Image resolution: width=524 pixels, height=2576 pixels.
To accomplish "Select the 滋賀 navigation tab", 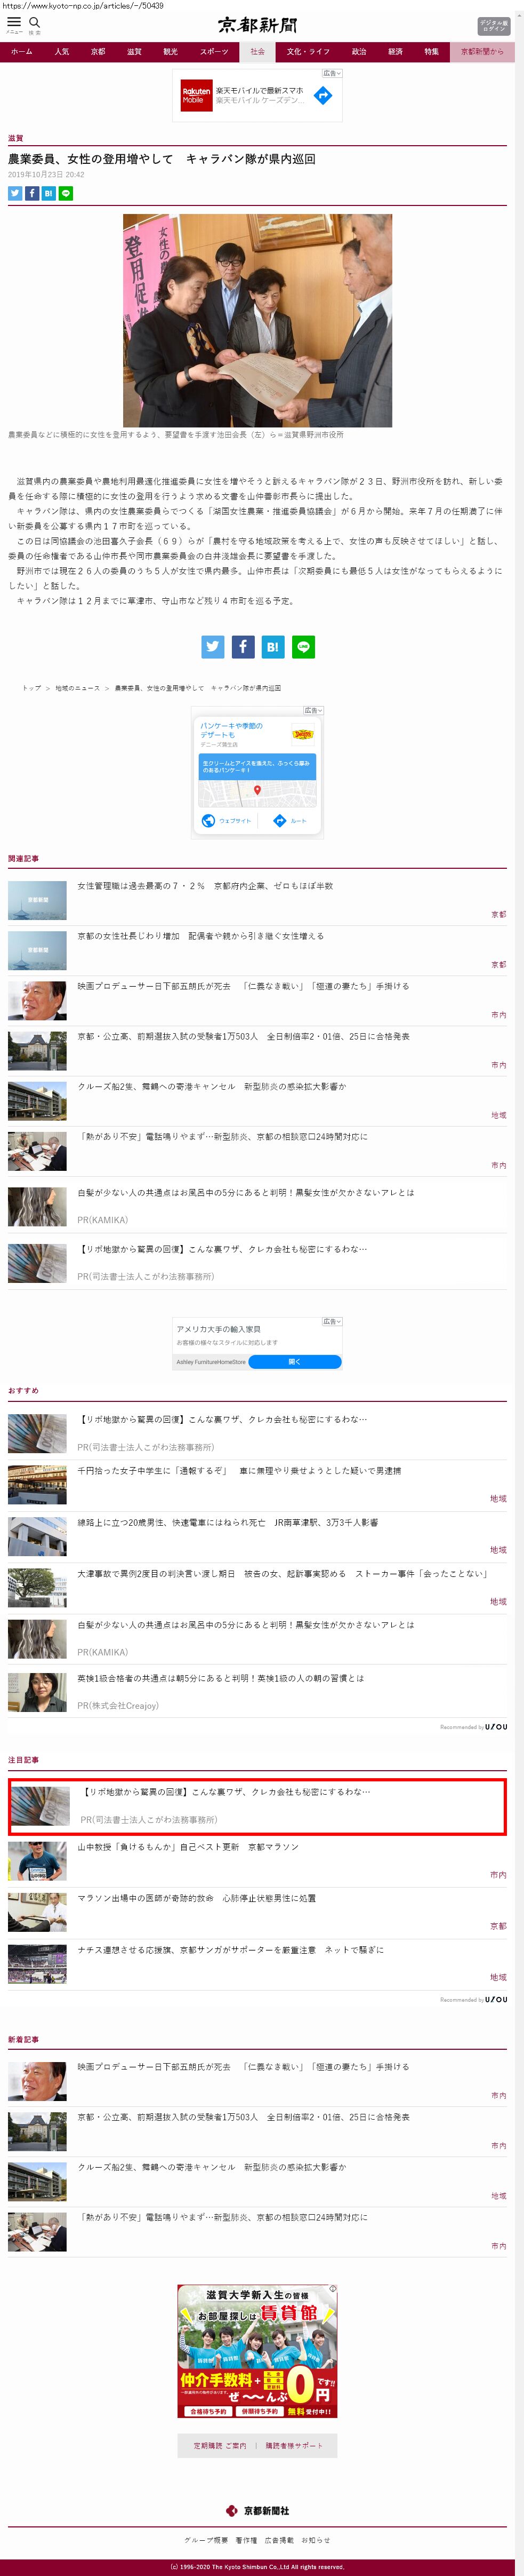I will coord(134,51).
